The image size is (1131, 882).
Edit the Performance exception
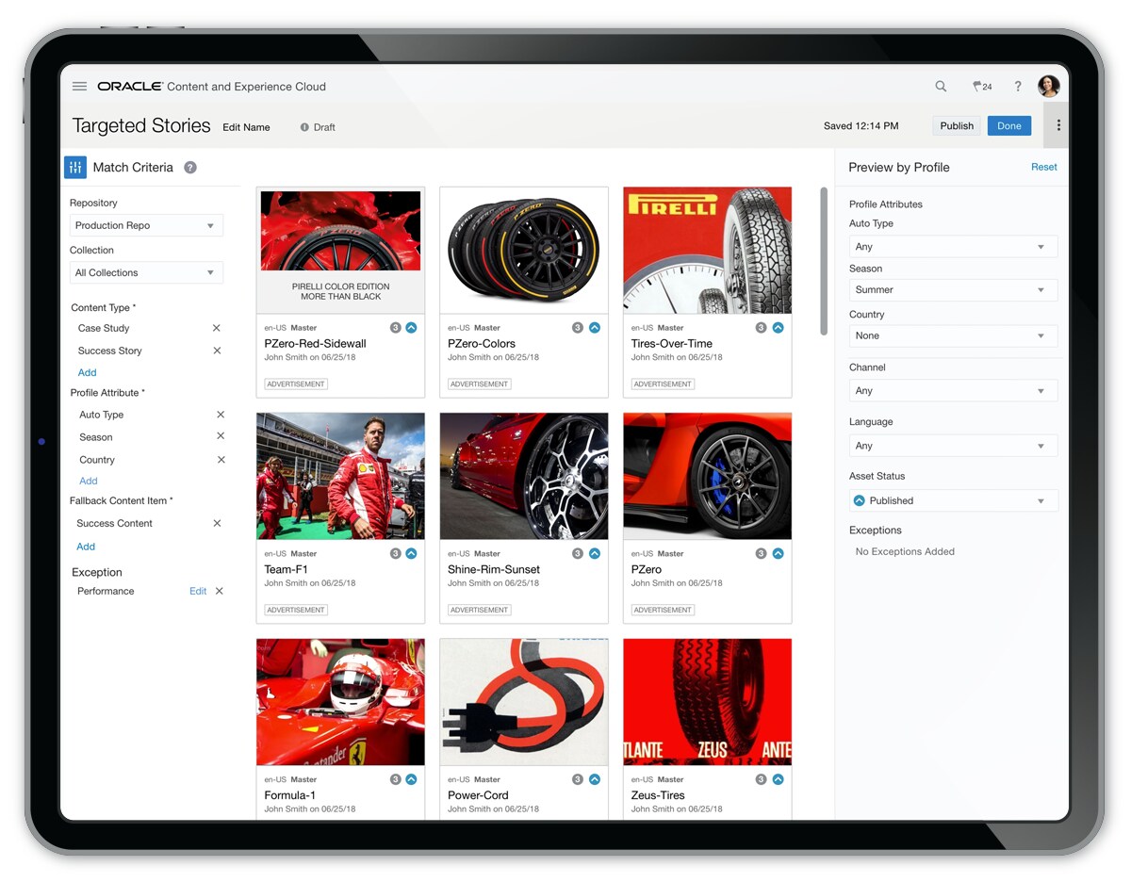pos(198,591)
